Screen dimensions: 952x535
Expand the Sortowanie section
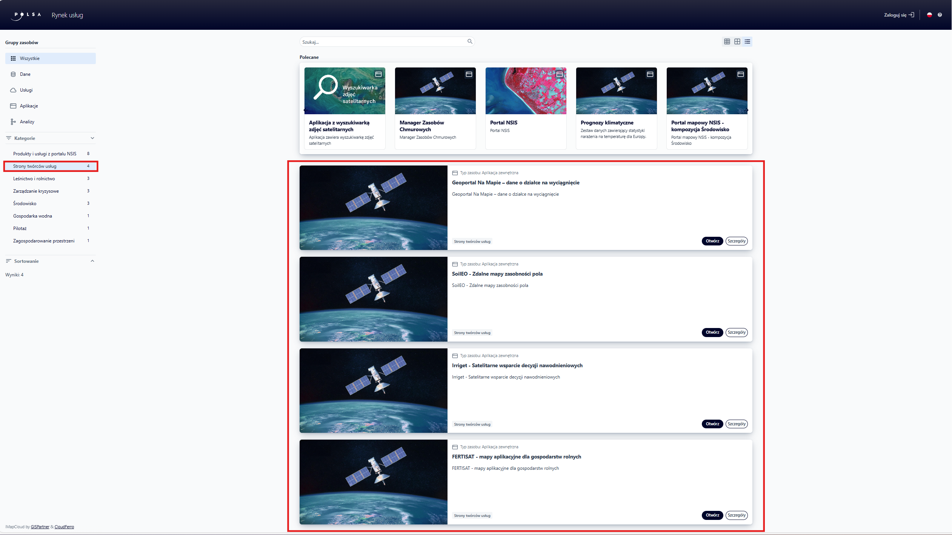tap(92, 261)
